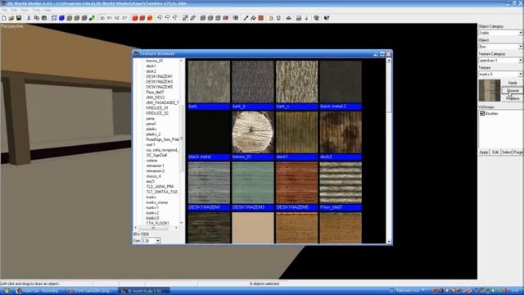
Task: Click the texture list horizontal scrollbar
Action: pos(156,228)
